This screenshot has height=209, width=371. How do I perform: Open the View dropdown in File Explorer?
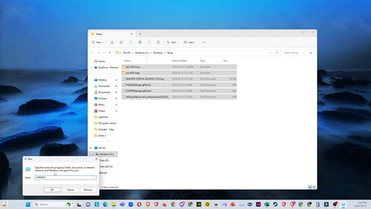tap(190, 42)
